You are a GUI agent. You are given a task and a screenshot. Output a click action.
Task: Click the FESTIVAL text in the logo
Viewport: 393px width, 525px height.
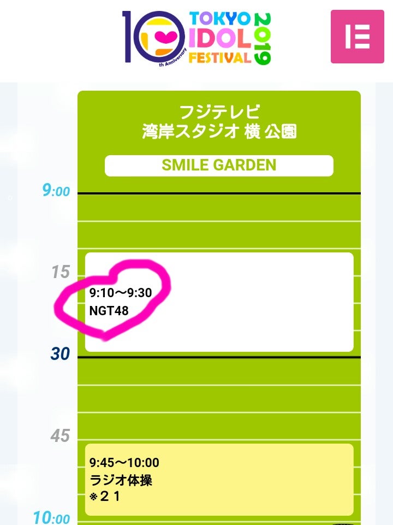pyautogui.click(x=220, y=57)
